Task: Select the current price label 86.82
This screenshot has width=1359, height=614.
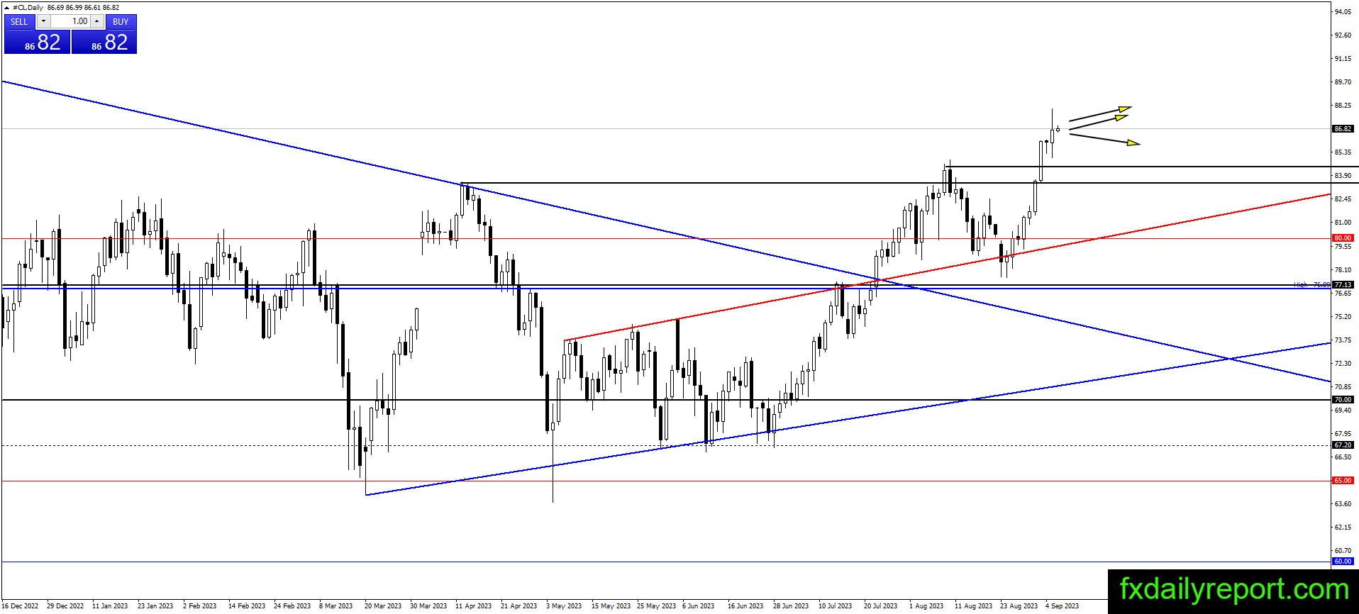Action: (x=1343, y=129)
